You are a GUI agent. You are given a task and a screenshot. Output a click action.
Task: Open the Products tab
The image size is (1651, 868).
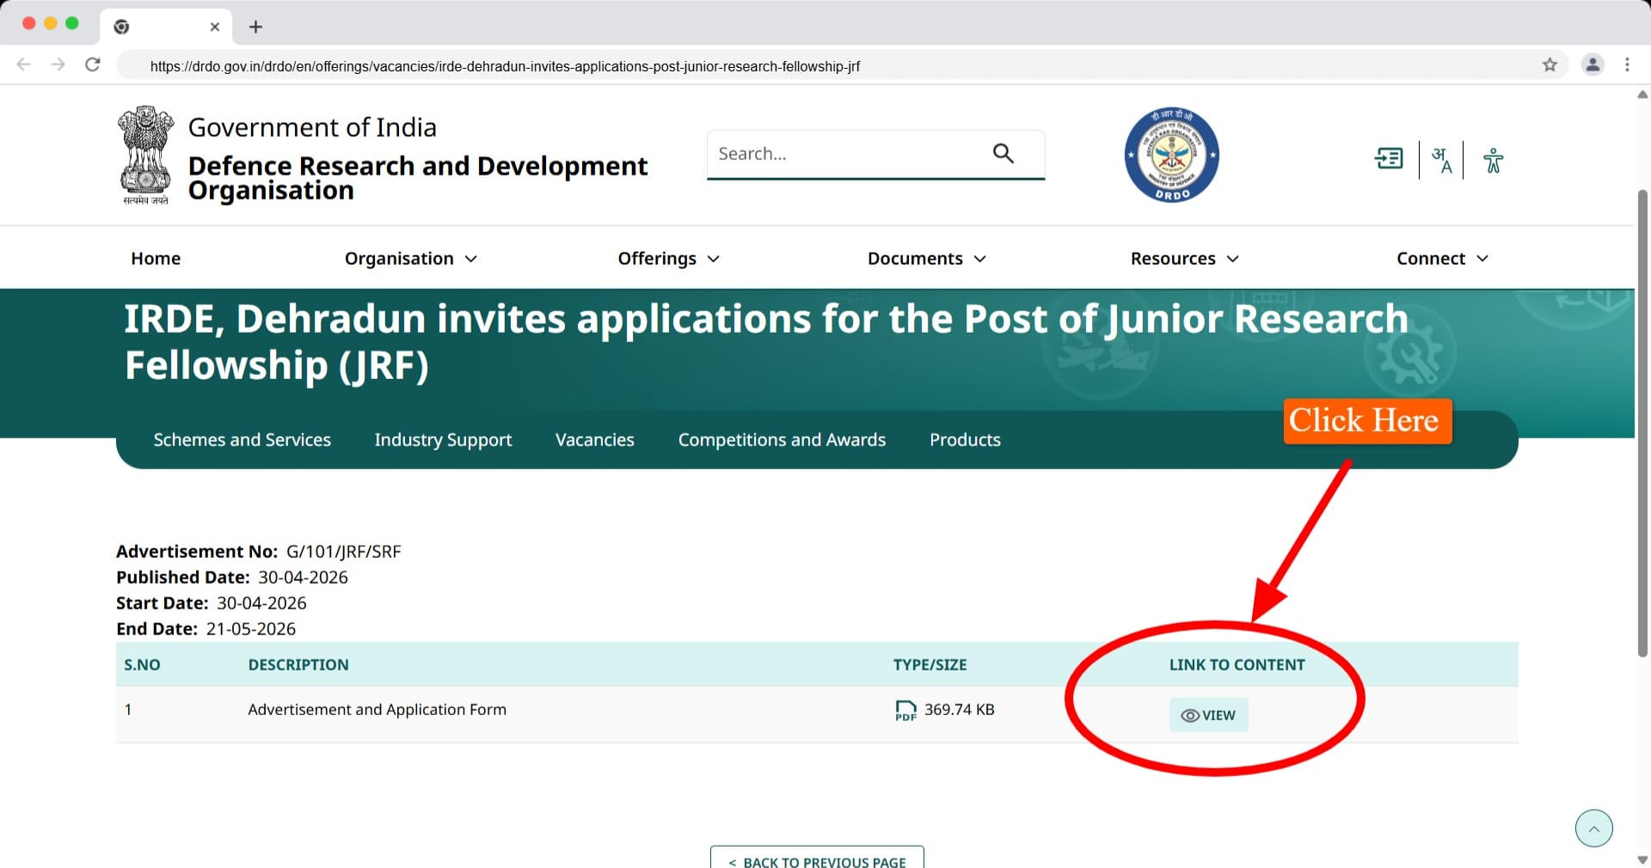tap(965, 440)
